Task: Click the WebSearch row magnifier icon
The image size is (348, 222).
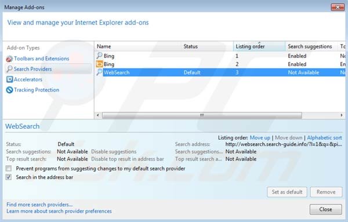Action: click(99, 72)
